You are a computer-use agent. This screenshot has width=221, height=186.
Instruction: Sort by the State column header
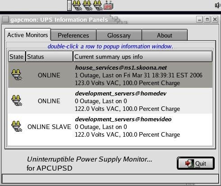[x=17, y=57]
